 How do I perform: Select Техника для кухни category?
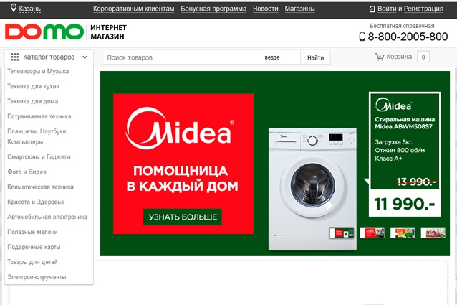pyautogui.click(x=33, y=86)
